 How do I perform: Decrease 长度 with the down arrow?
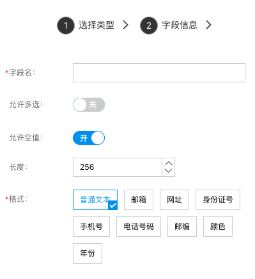(x=169, y=170)
